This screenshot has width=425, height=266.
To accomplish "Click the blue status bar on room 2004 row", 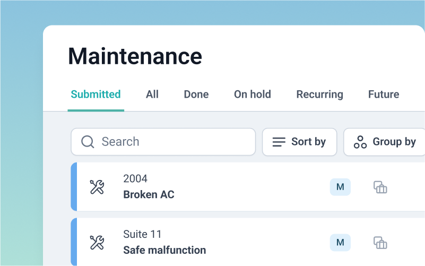I will click(74, 187).
